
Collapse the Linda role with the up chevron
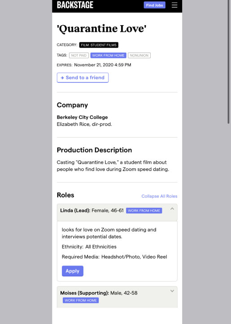point(172,209)
